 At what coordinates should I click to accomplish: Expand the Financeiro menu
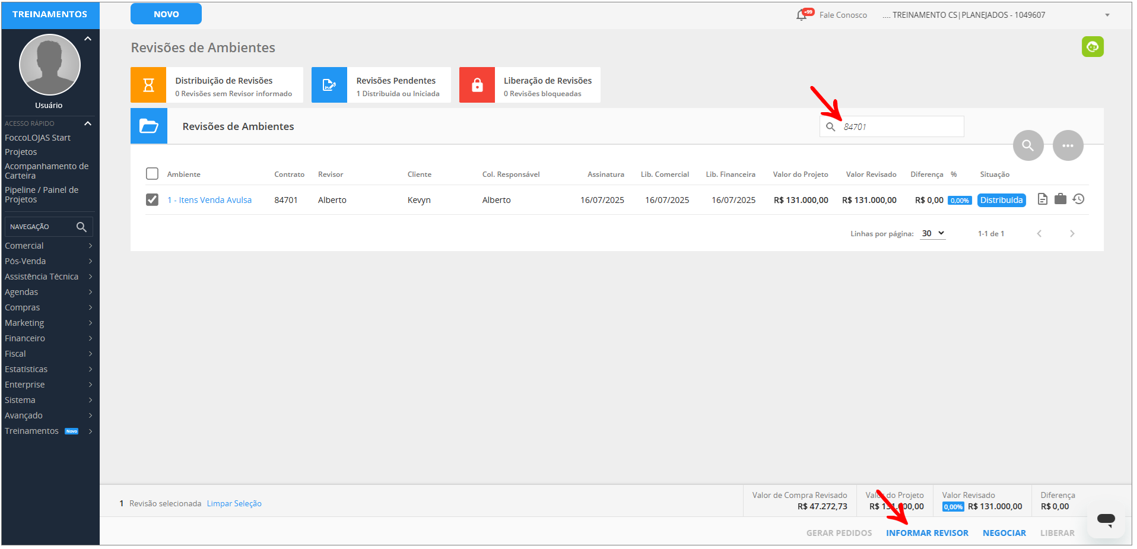pos(47,338)
